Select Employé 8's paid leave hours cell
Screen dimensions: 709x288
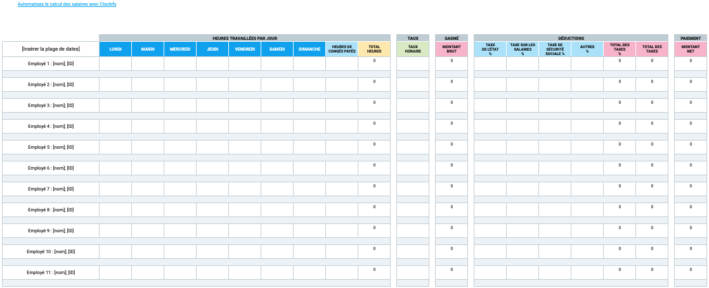(x=342, y=210)
